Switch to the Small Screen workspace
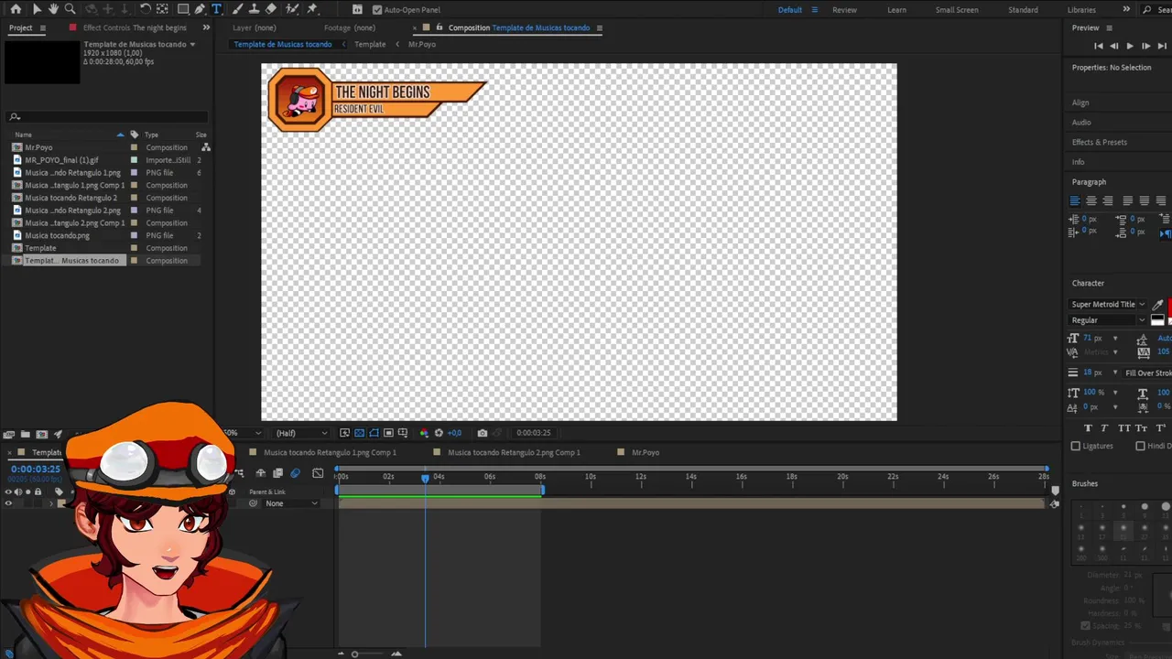The image size is (1172, 659). 957,10
